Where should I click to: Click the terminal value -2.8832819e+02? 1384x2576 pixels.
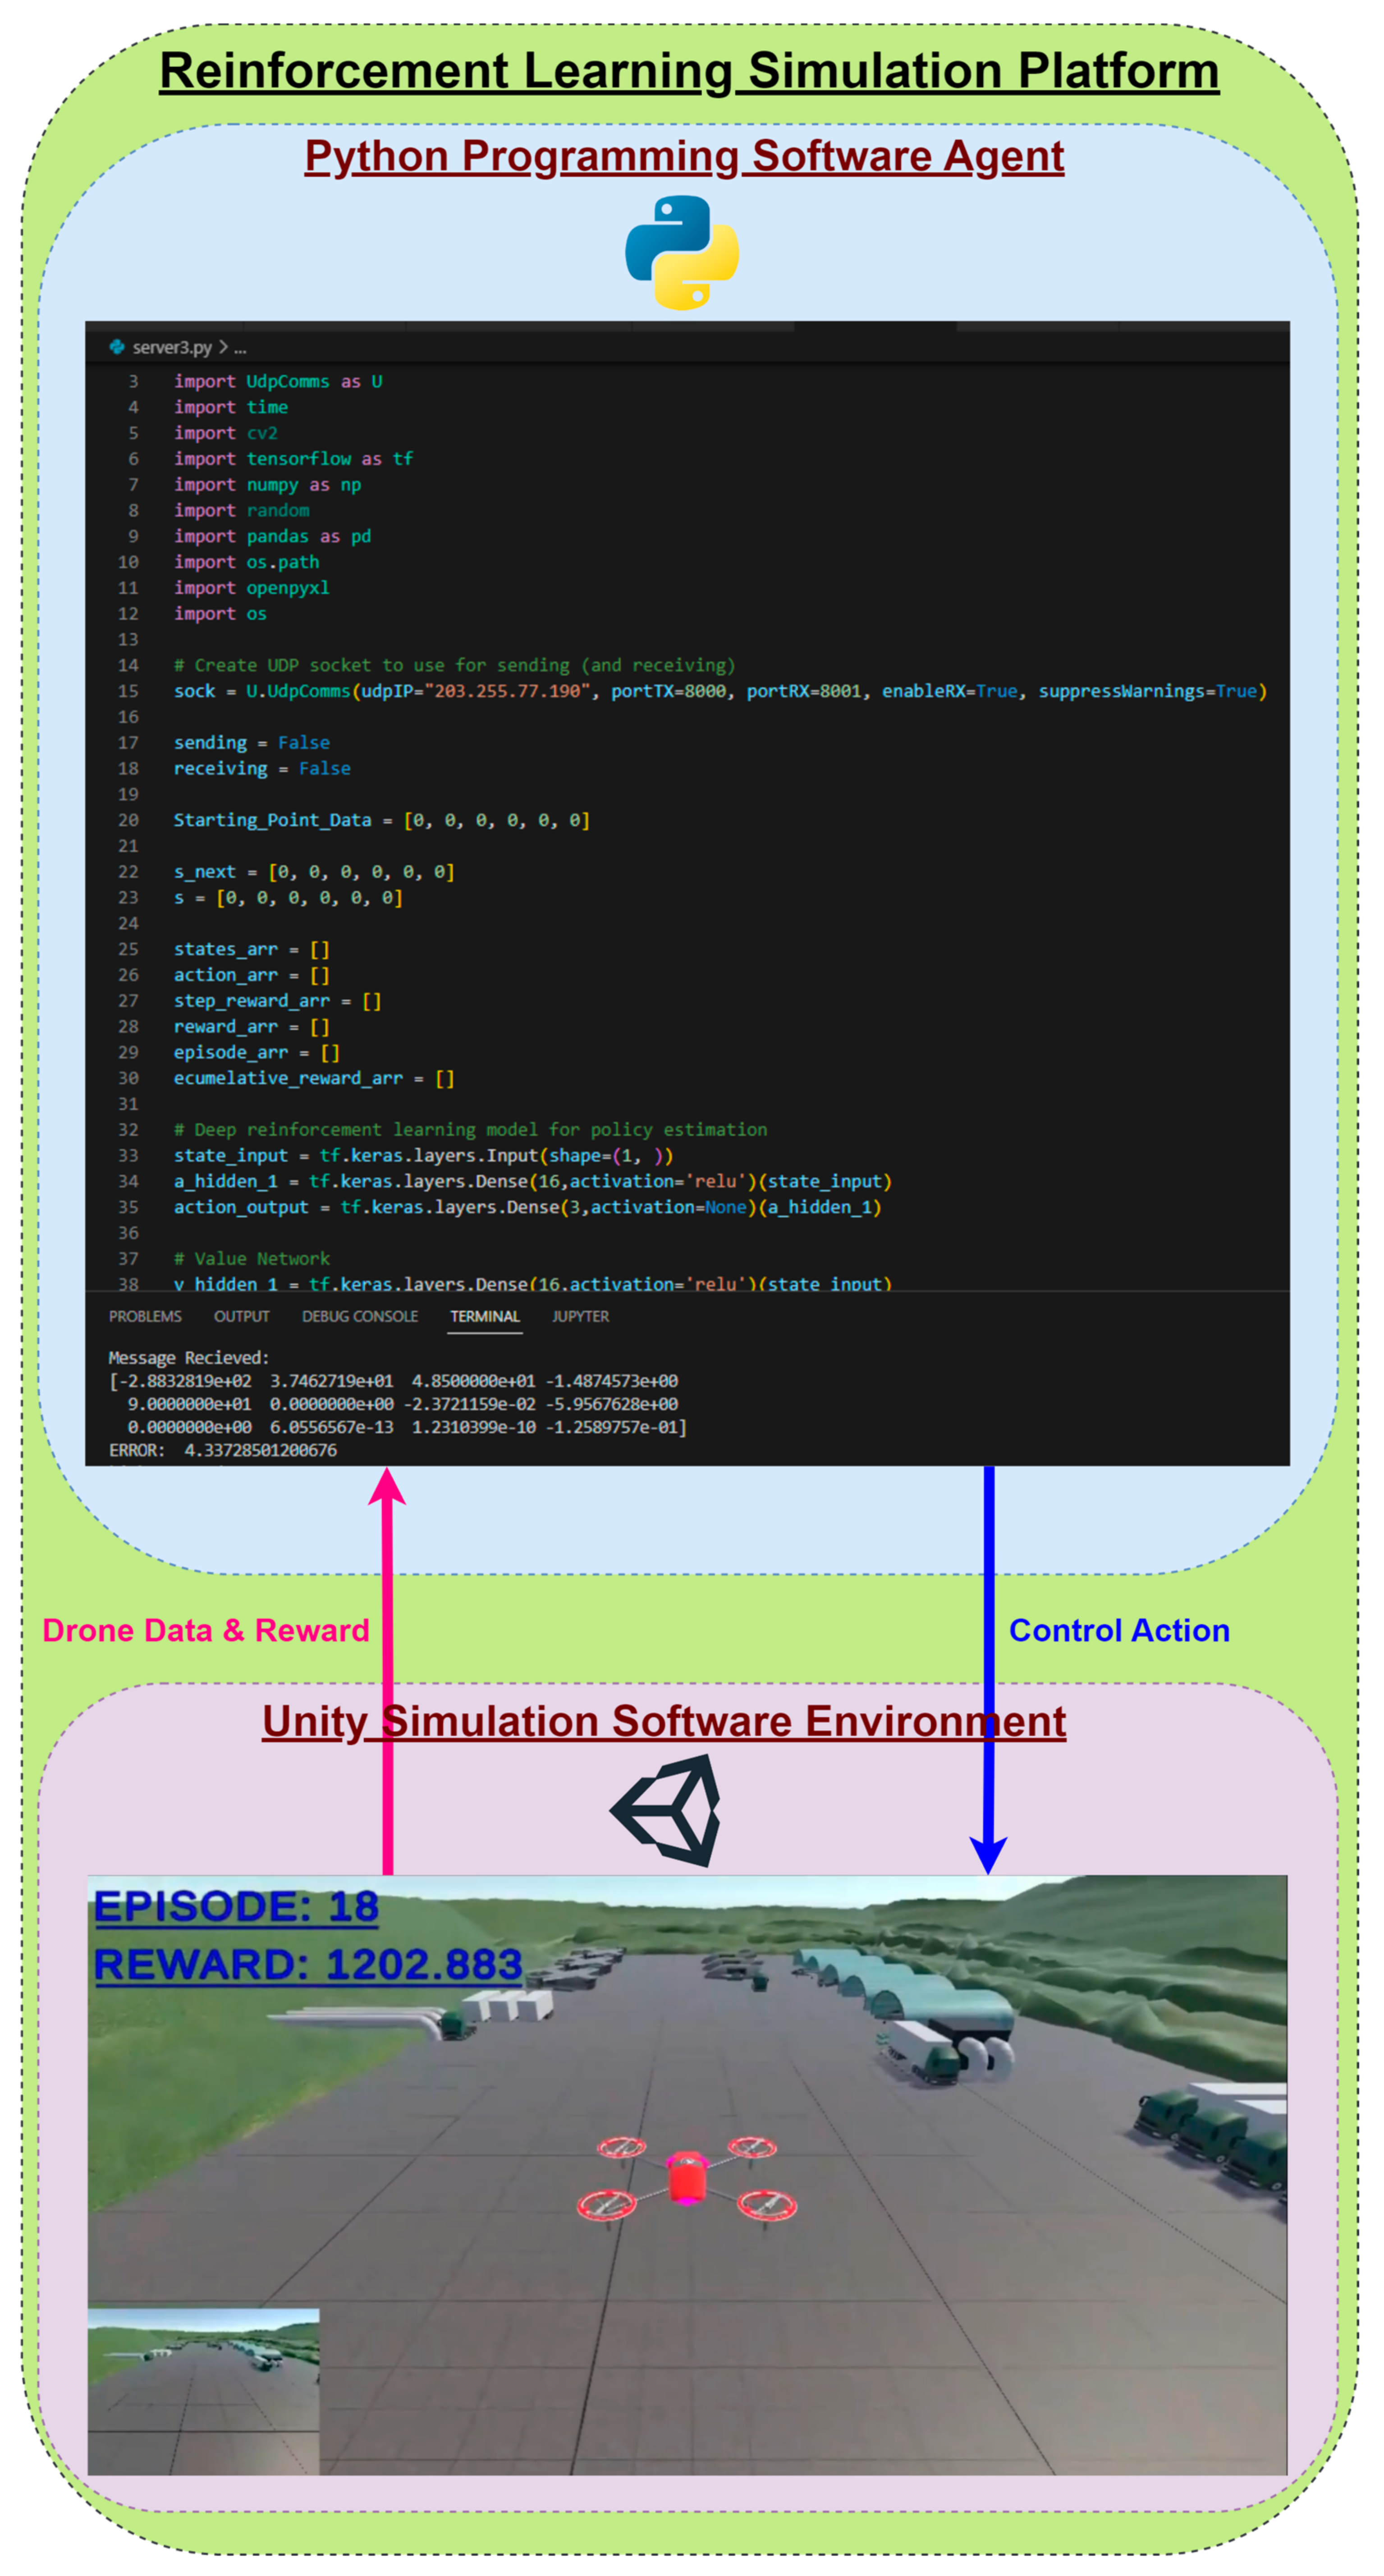tap(185, 1381)
